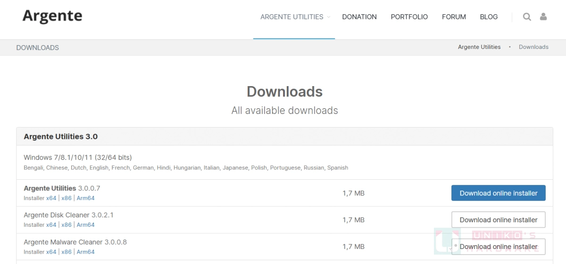Screen dimensions: 566x264
Task: Download Argente Disk Cleaner online installer
Action: (x=499, y=220)
